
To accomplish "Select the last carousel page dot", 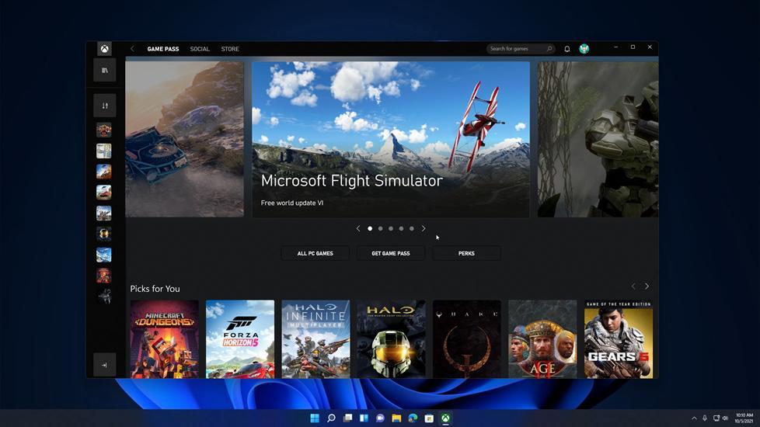I will (412, 228).
